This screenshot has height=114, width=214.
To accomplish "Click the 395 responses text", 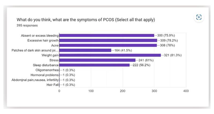I will 27,26.
